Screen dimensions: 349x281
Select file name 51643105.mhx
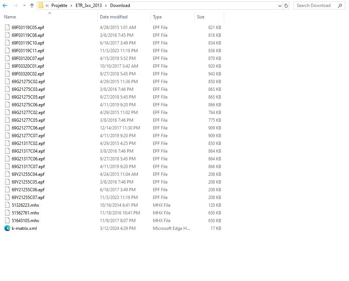click(25, 221)
